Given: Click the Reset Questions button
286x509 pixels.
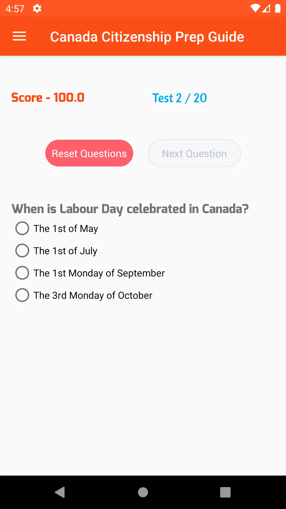Looking at the screenshot, I should [89, 153].
